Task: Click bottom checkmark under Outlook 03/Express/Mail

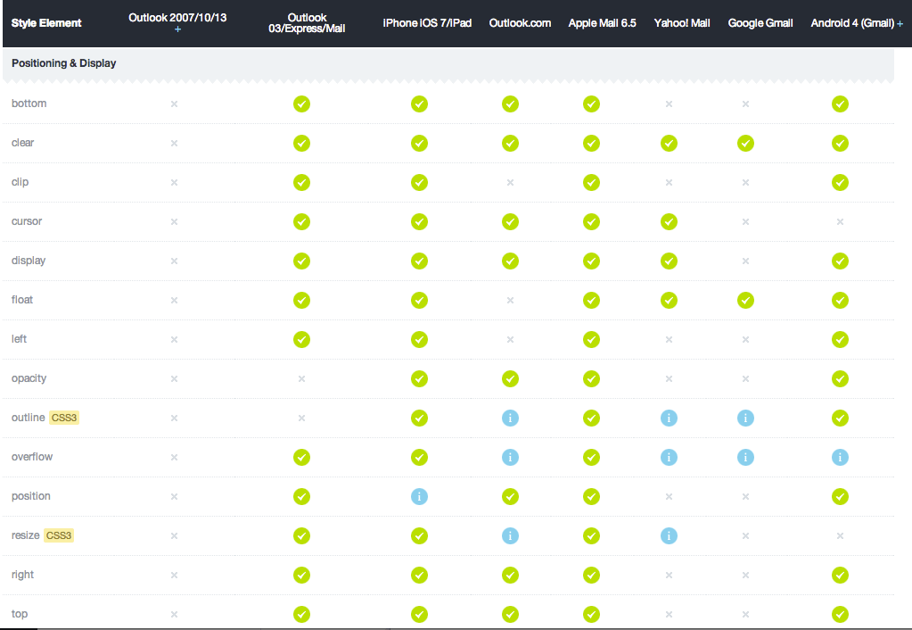Action: [x=302, y=104]
